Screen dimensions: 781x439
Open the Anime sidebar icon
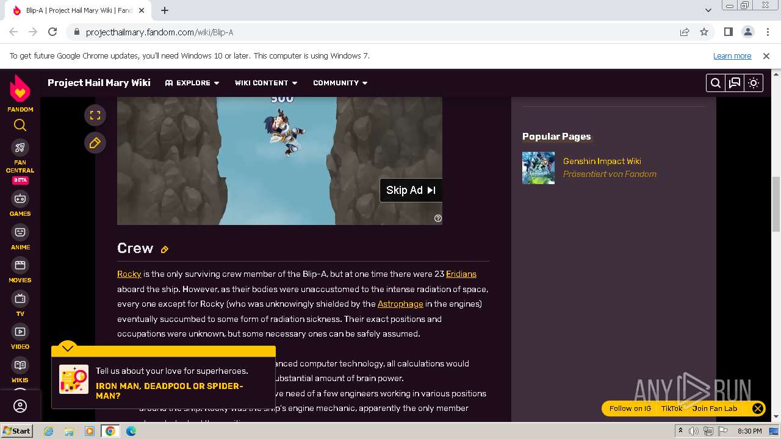20,232
